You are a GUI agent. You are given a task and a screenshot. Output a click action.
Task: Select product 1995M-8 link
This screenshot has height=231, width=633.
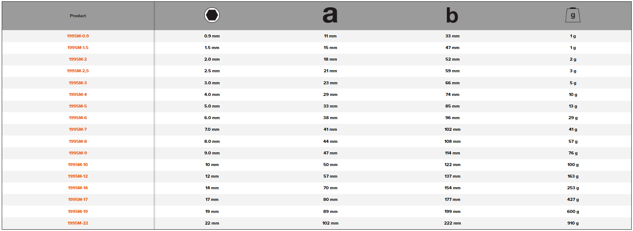pos(78,142)
